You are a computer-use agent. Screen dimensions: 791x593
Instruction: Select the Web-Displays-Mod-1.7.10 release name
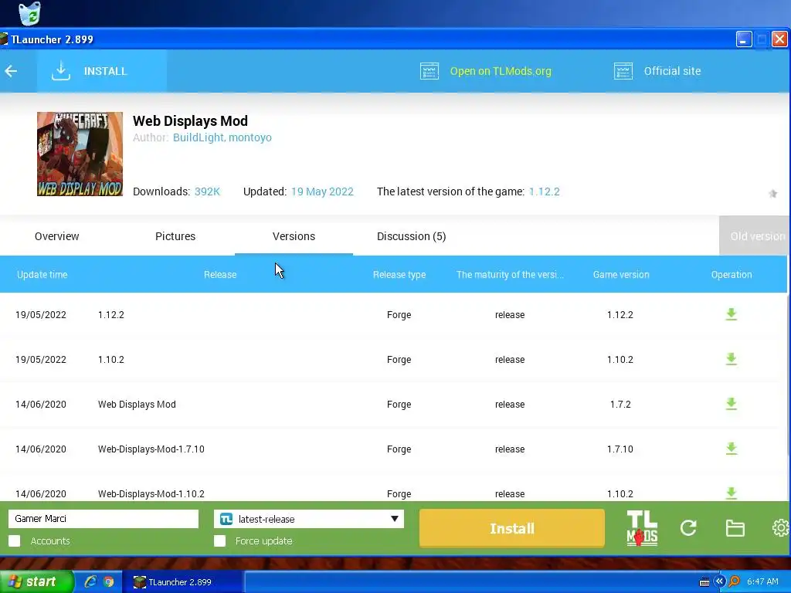tap(151, 449)
